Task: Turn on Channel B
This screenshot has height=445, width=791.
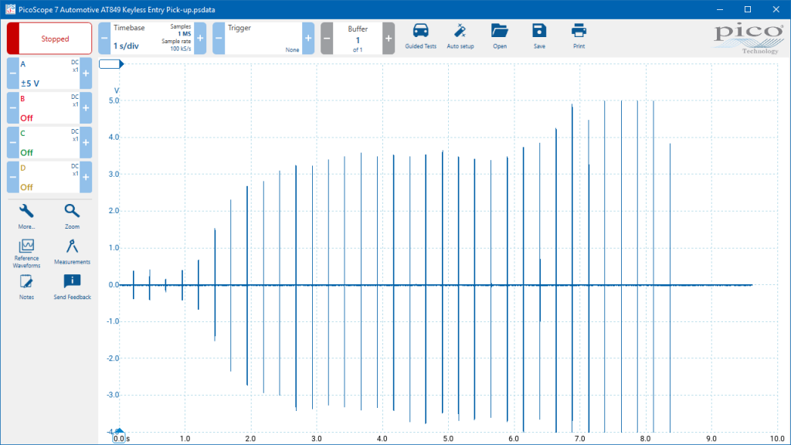Action: pyautogui.click(x=49, y=108)
